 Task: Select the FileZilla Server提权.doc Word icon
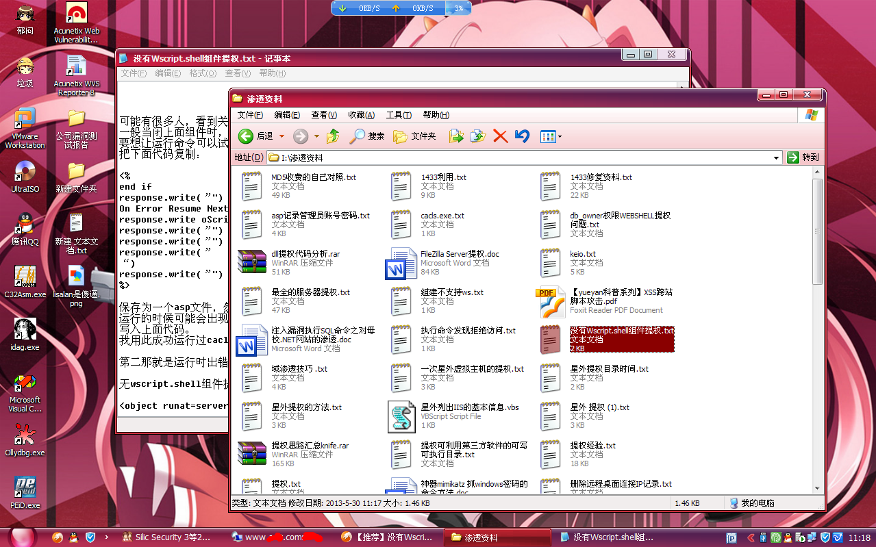pos(401,264)
